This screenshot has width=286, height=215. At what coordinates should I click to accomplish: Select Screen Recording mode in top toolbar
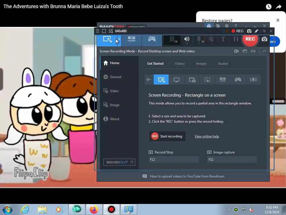click(108, 39)
